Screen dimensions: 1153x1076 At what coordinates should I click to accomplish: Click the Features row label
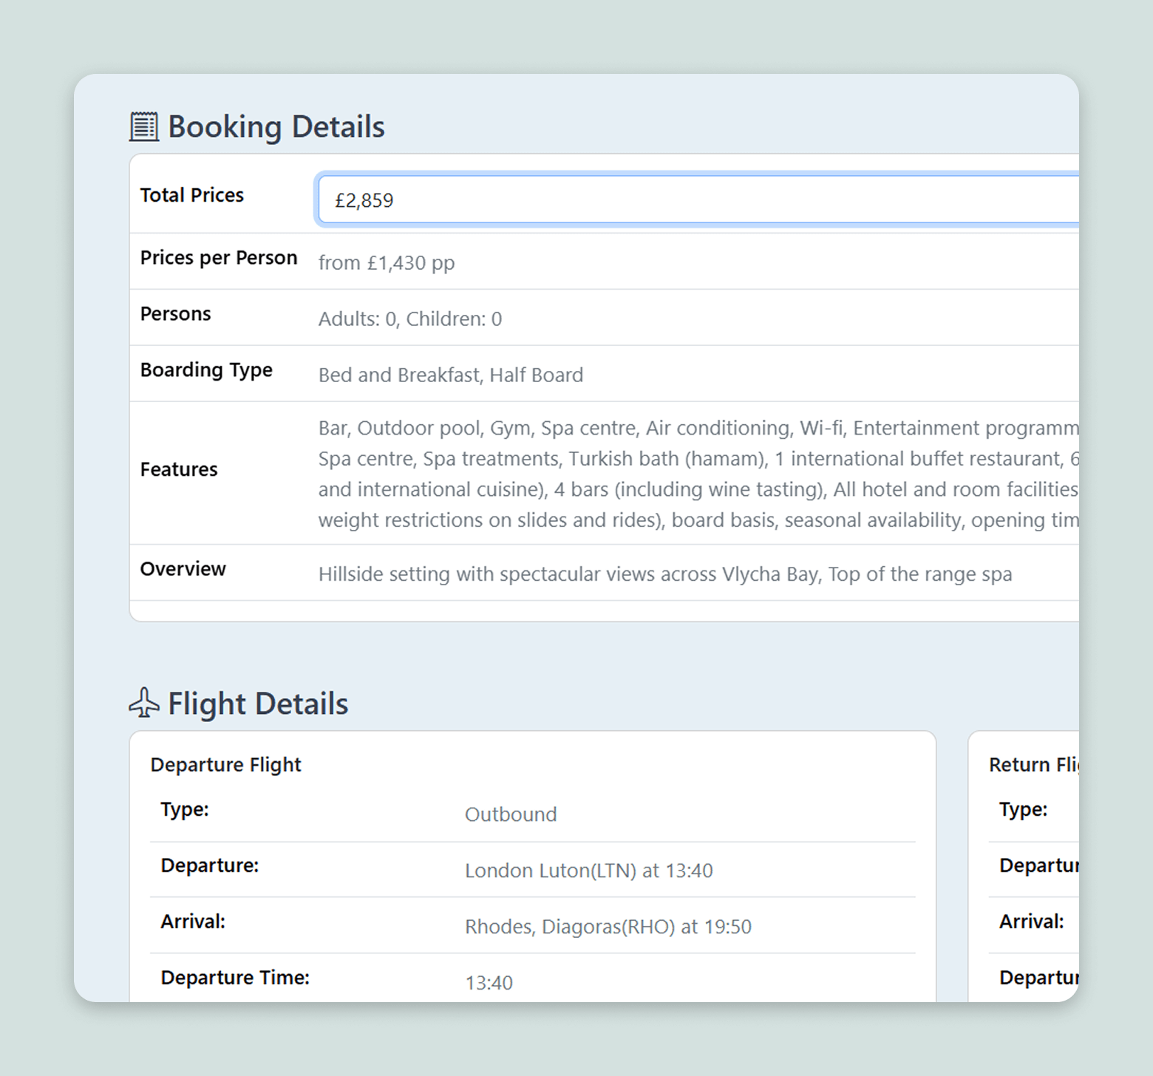click(179, 470)
